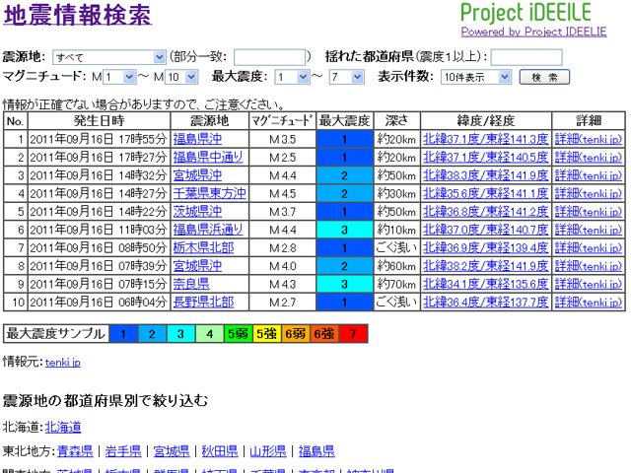631x473 pixels.
Task: Select the 青森県 prefecture filter link
Action: point(75,451)
